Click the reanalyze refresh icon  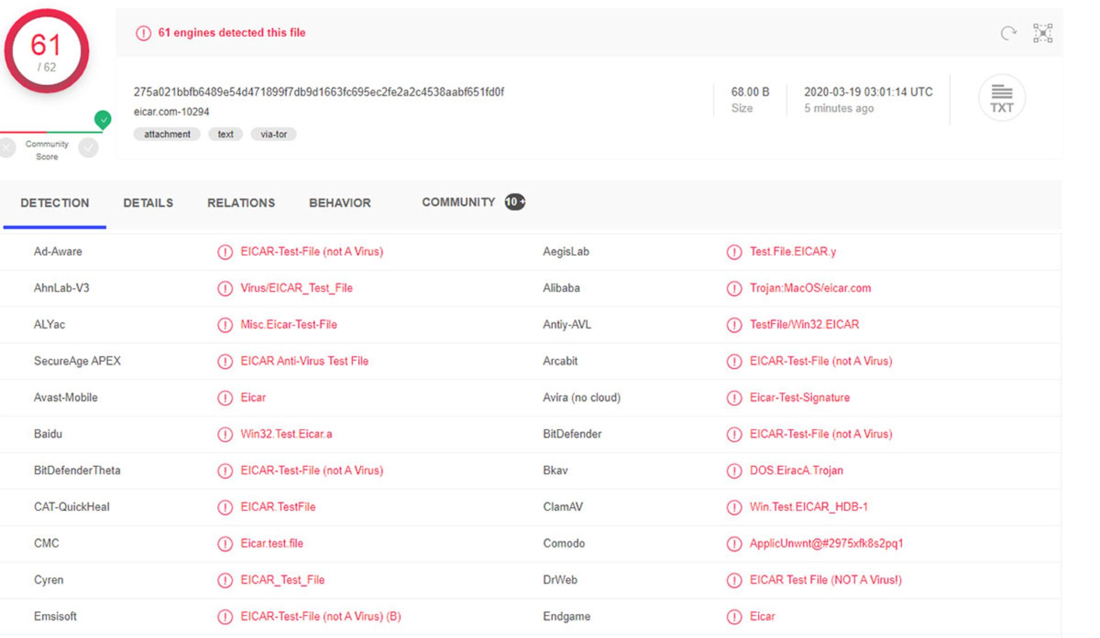coord(1008,33)
